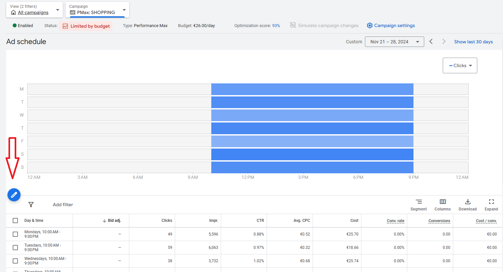Screen dimensions: 503x272
Task: Click the blue pencil edit schedule button
Action: [x=14, y=194]
